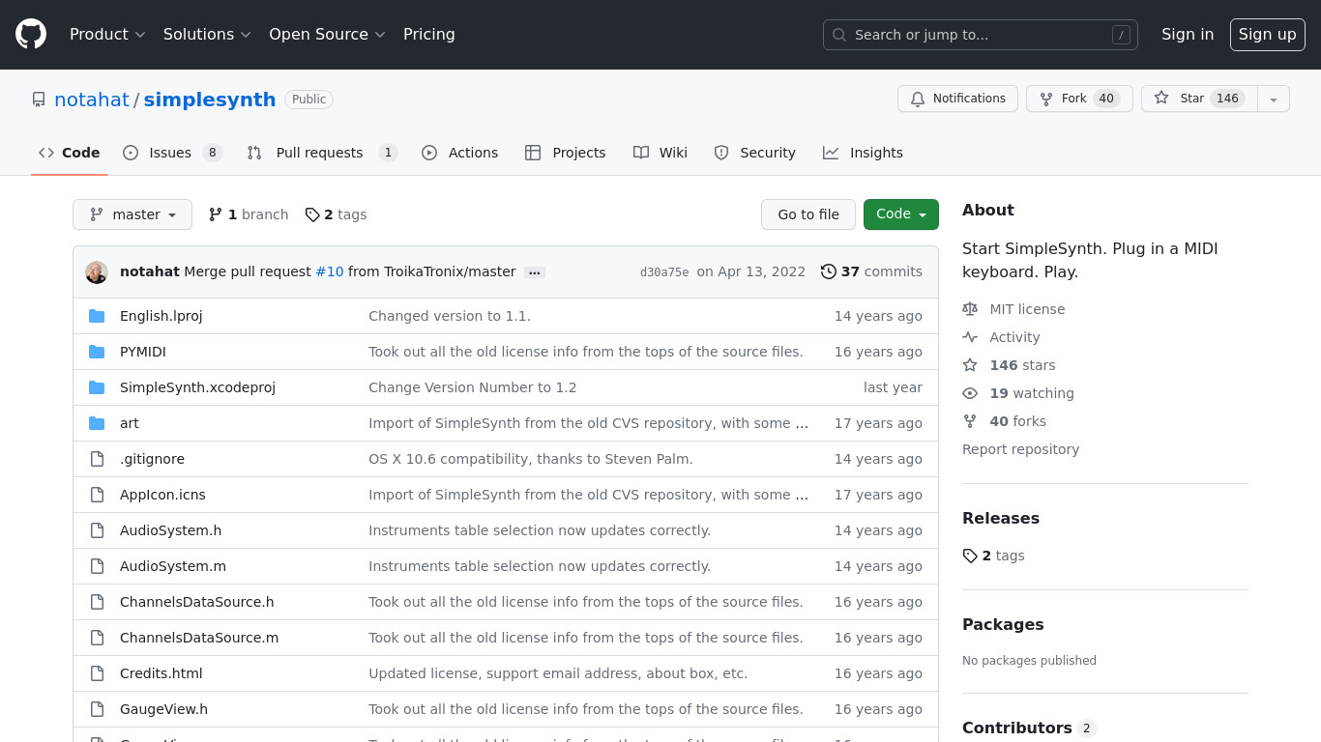
Task: Open the Activity link
Action: pos(1001,337)
